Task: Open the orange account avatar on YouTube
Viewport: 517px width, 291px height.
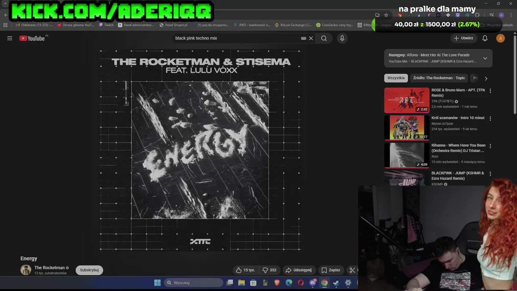Action: click(500, 38)
